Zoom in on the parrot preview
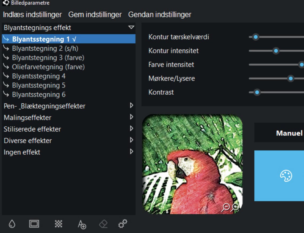 [235, 207]
